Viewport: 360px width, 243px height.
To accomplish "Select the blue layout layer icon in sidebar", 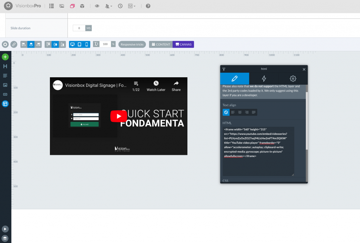I will [5, 104].
